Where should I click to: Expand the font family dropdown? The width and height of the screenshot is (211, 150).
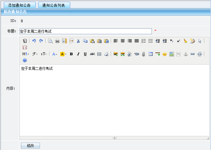(35, 54)
